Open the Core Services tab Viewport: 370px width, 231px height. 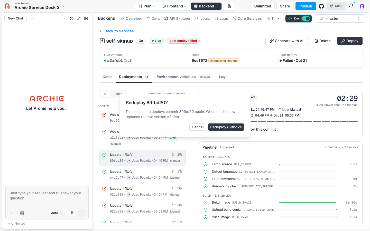[x=247, y=18]
